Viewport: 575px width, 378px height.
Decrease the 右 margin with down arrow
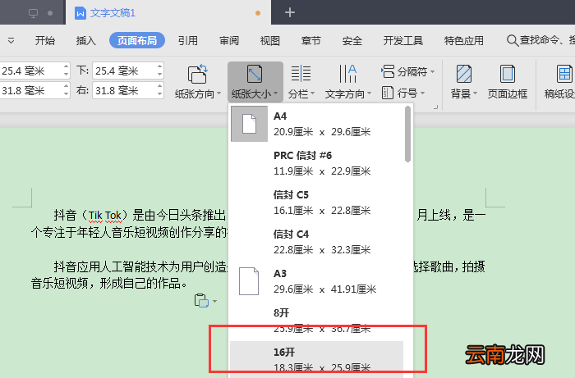pyautogui.click(x=159, y=94)
